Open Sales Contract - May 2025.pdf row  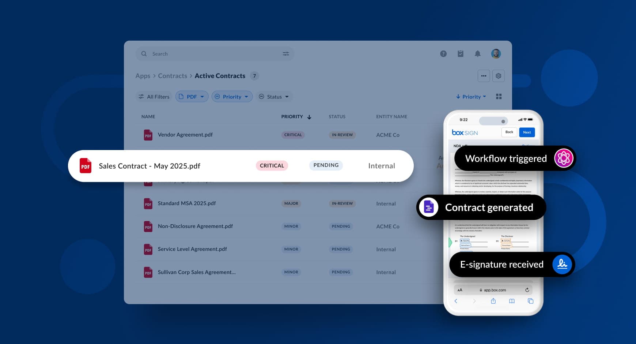[x=149, y=166]
